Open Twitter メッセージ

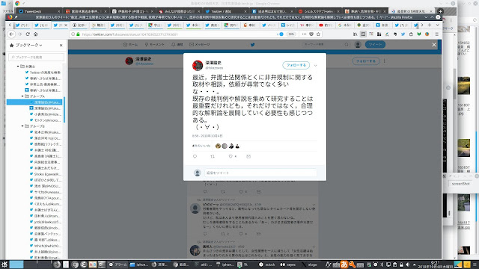(200, 45)
